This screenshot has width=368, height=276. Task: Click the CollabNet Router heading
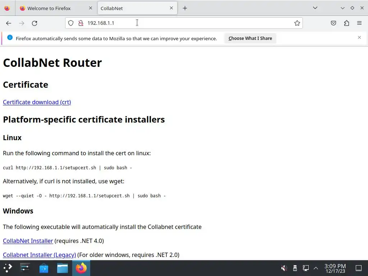[52, 63]
